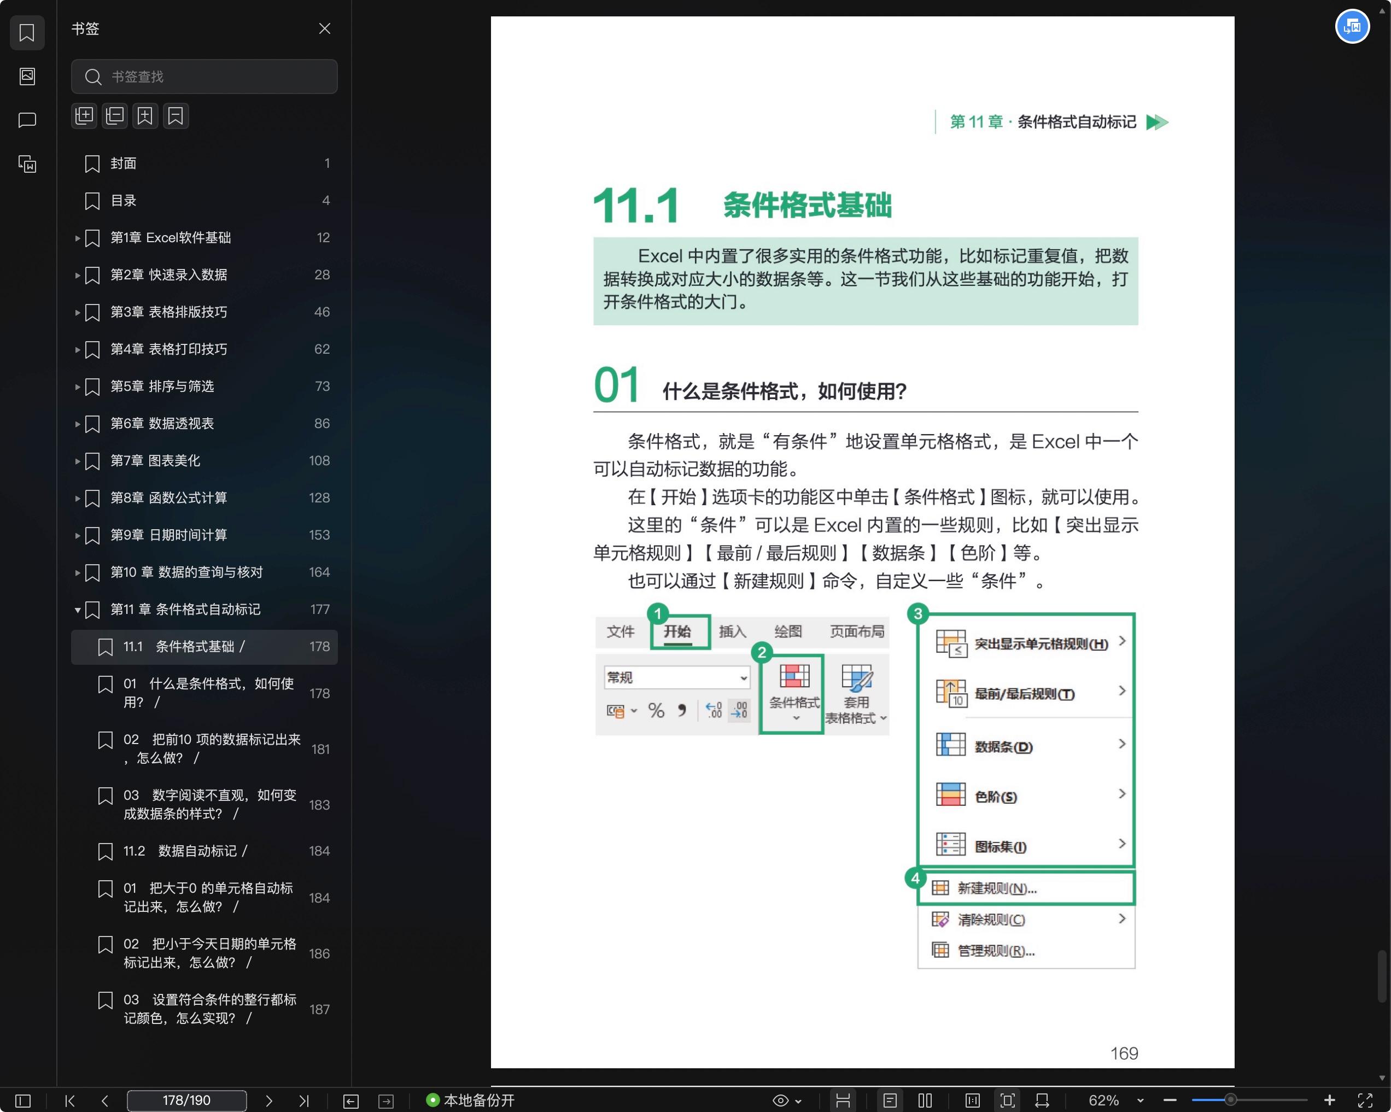
Task: Jump to 第10 章 数据的查询与核对
Action: pos(204,572)
